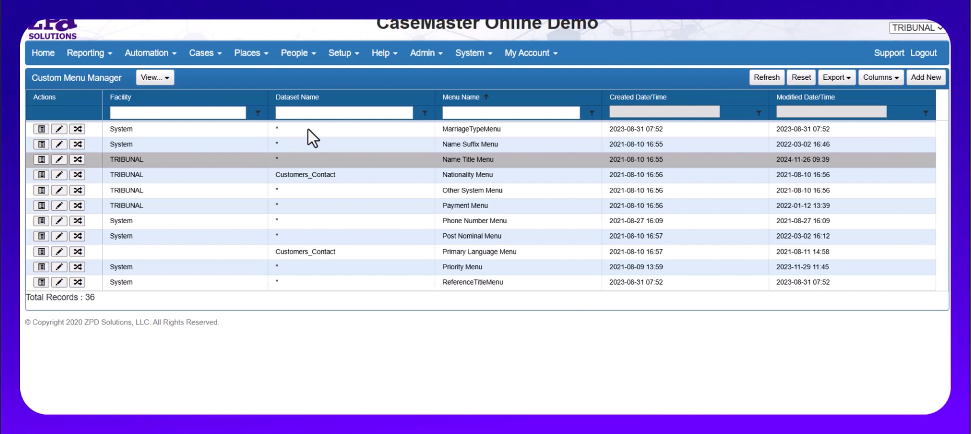Viewport: 971px width, 434px height.
Task: Open the Admin menu
Action: click(x=426, y=53)
